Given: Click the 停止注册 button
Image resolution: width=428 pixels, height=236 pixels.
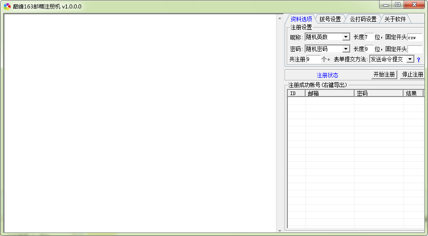Looking at the screenshot, I should pyautogui.click(x=412, y=75).
